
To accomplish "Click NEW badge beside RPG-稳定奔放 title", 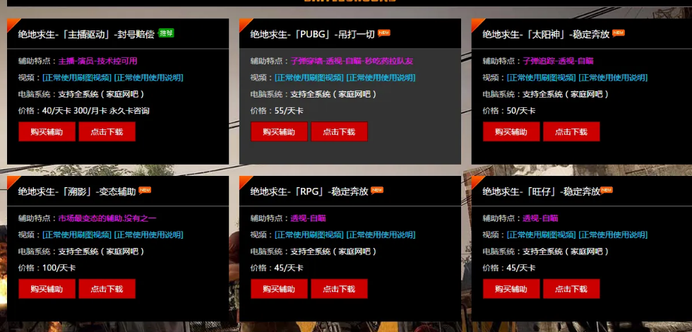I will [377, 190].
